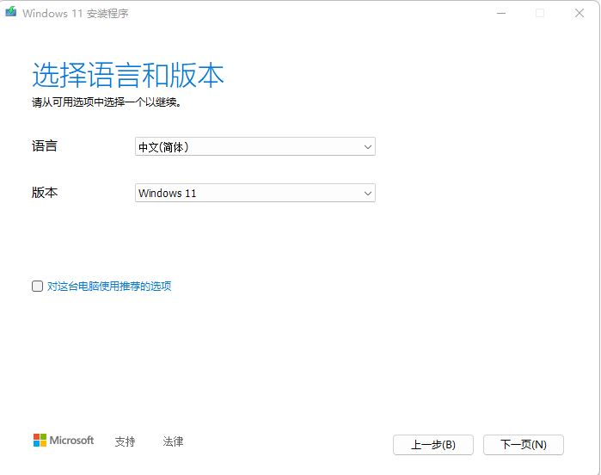Image resolution: width=601 pixels, height=475 pixels.
Task: Click the 选择语言和版本 heading
Action: [x=128, y=76]
